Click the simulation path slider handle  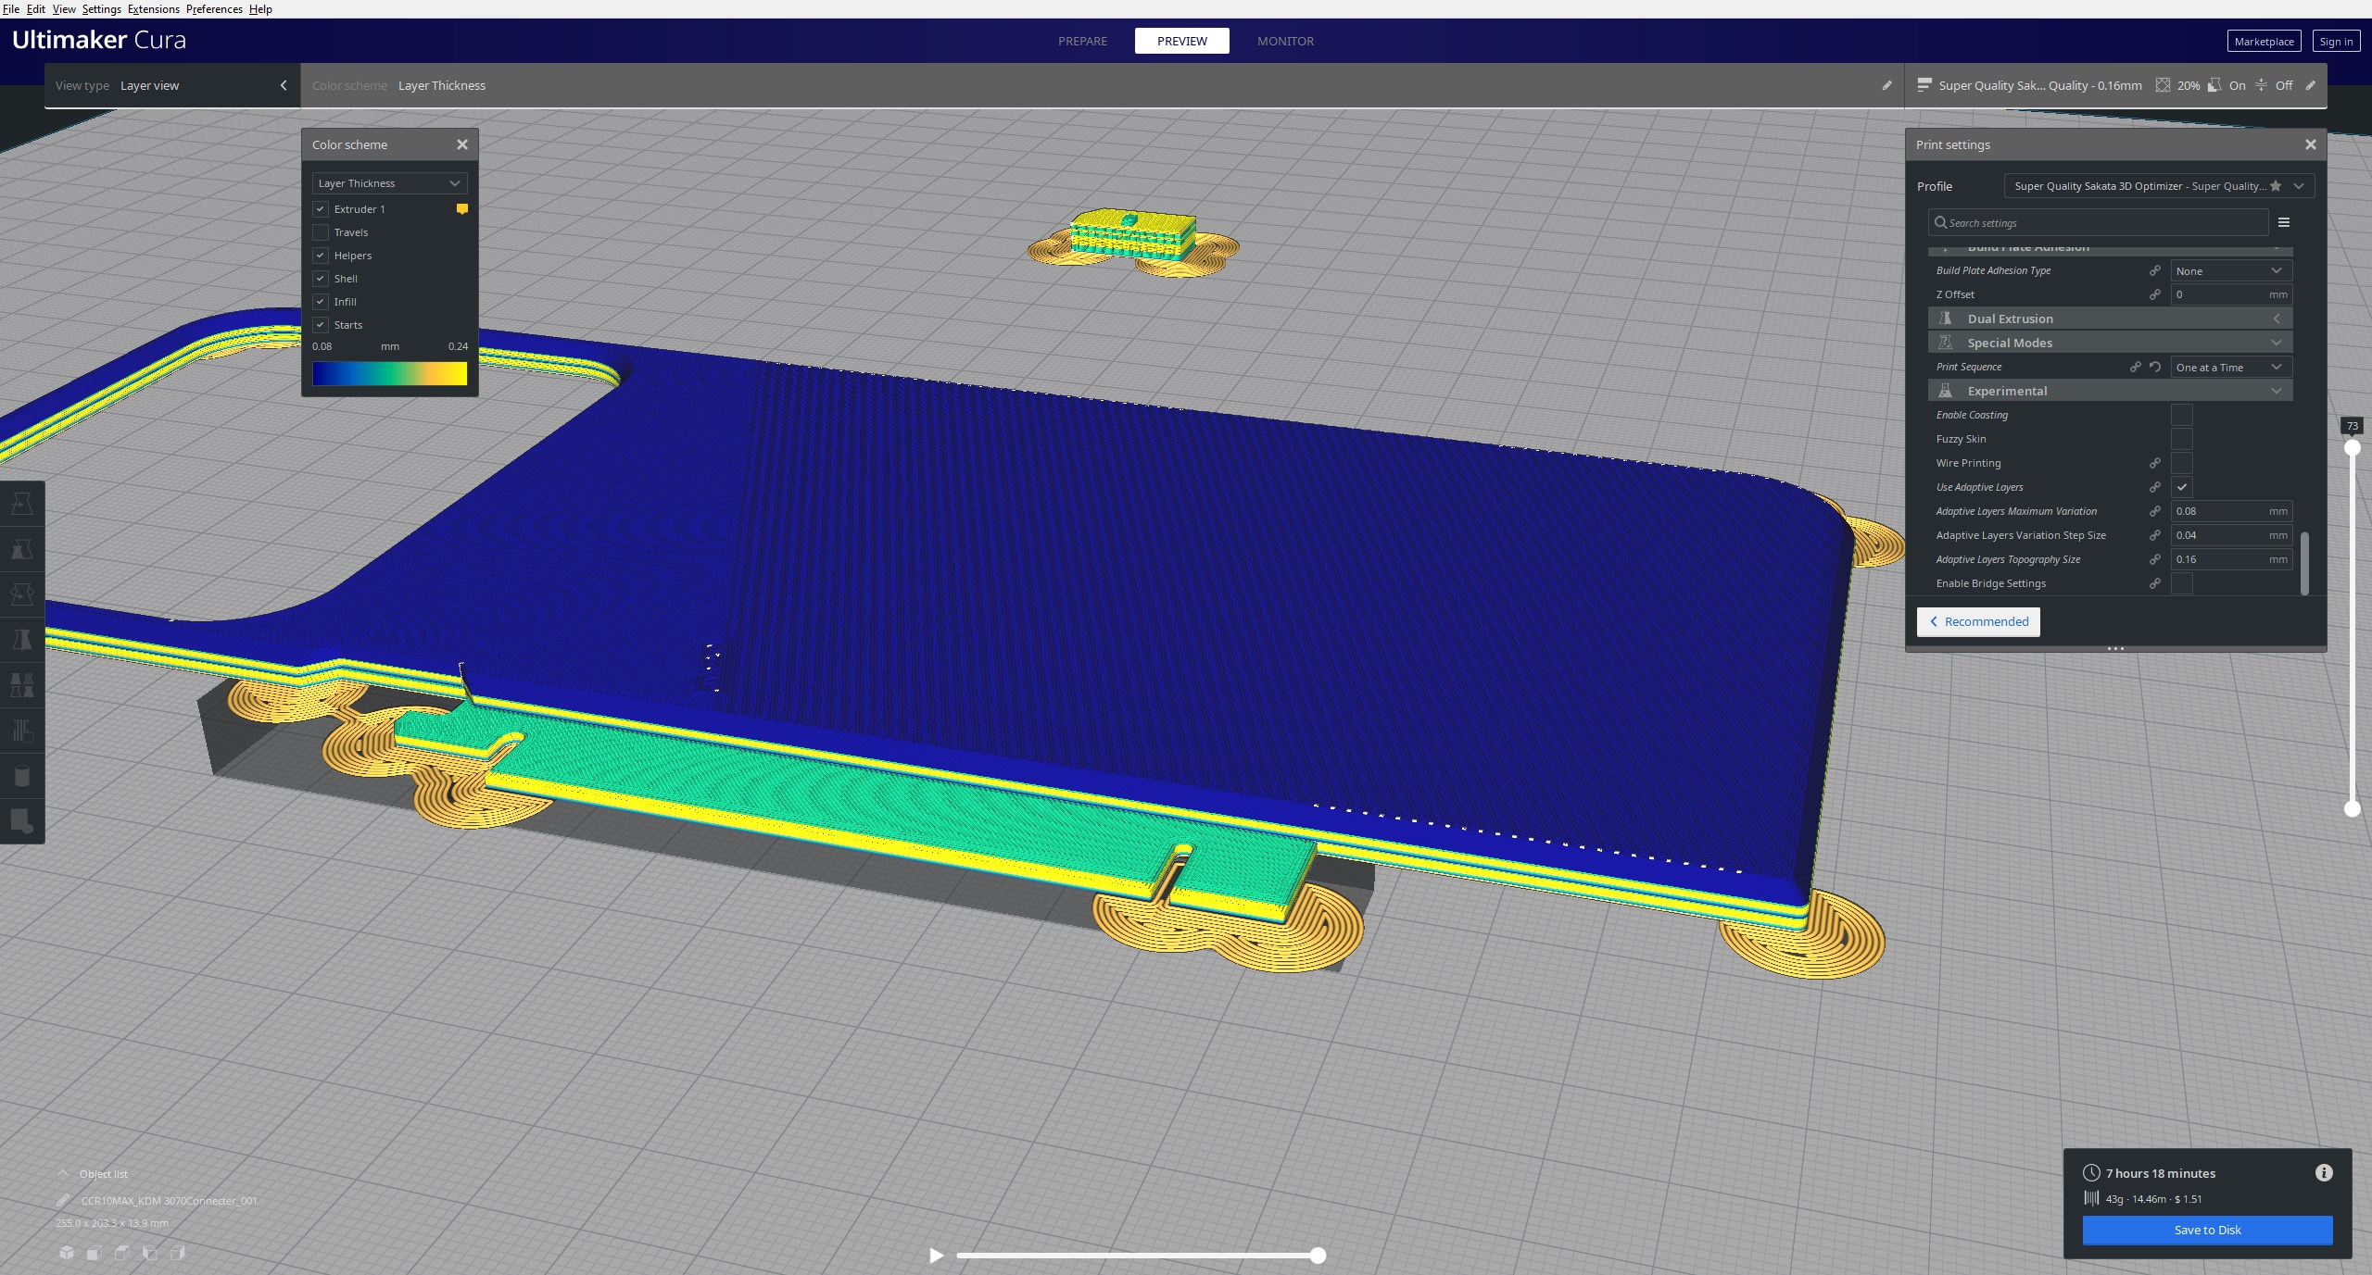[1318, 1256]
